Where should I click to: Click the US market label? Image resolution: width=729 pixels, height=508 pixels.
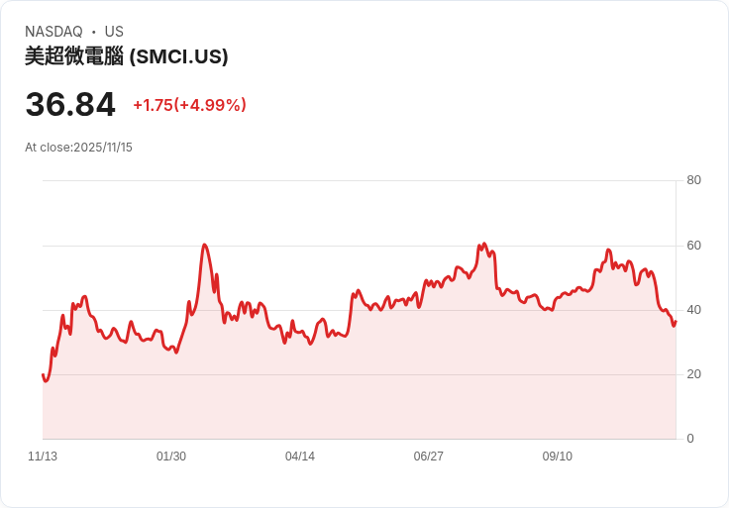point(114,32)
